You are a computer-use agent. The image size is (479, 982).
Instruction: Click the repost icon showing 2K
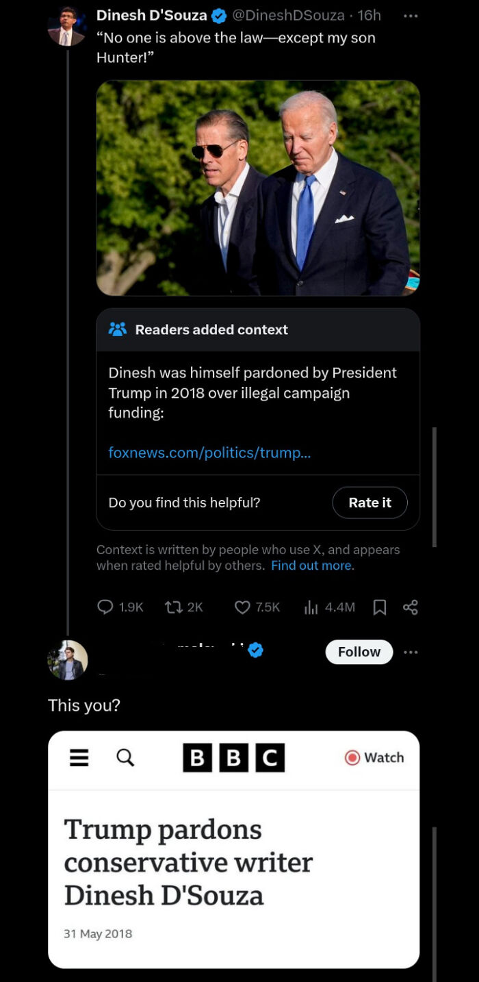click(173, 607)
